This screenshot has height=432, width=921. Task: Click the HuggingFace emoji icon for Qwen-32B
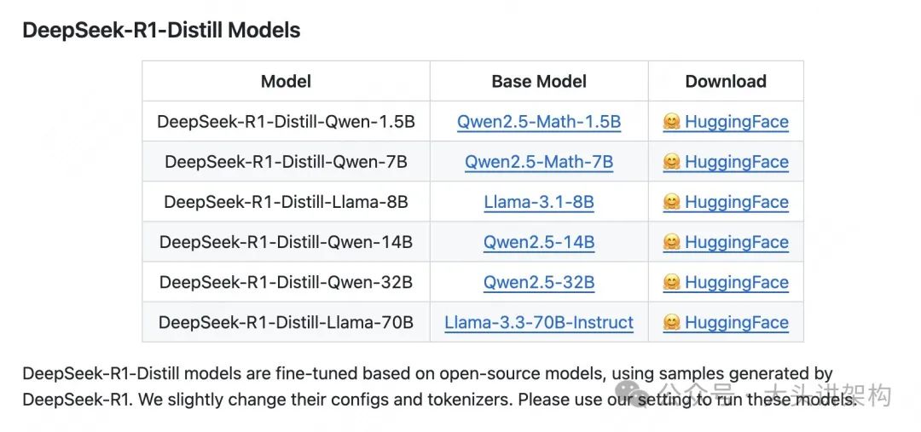click(x=672, y=282)
